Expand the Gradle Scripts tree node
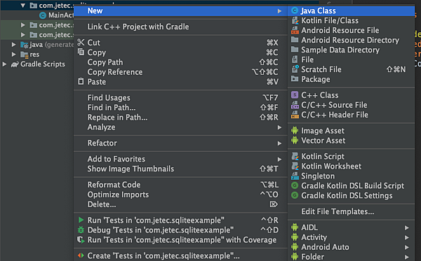 pos(5,64)
